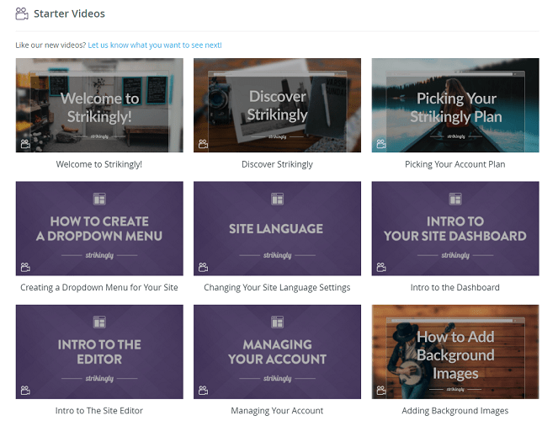Play the How to Create a Dropdown Menu video
The width and height of the screenshot is (558, 421).
click(99, 228)
